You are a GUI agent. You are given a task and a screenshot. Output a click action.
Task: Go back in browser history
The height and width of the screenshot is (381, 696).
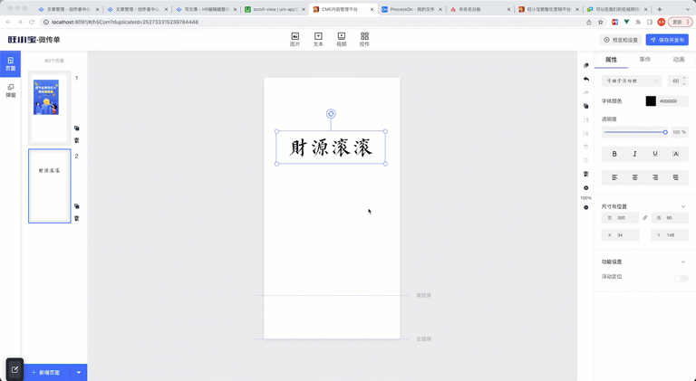point(8,22)
